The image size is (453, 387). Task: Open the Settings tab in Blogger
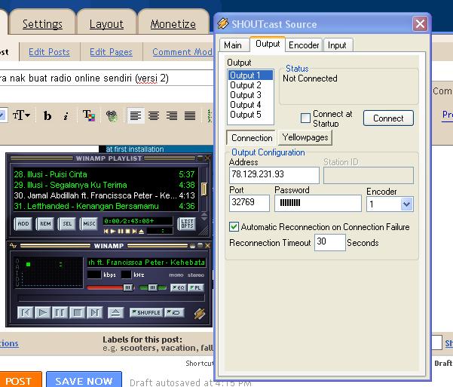[42, 24]
